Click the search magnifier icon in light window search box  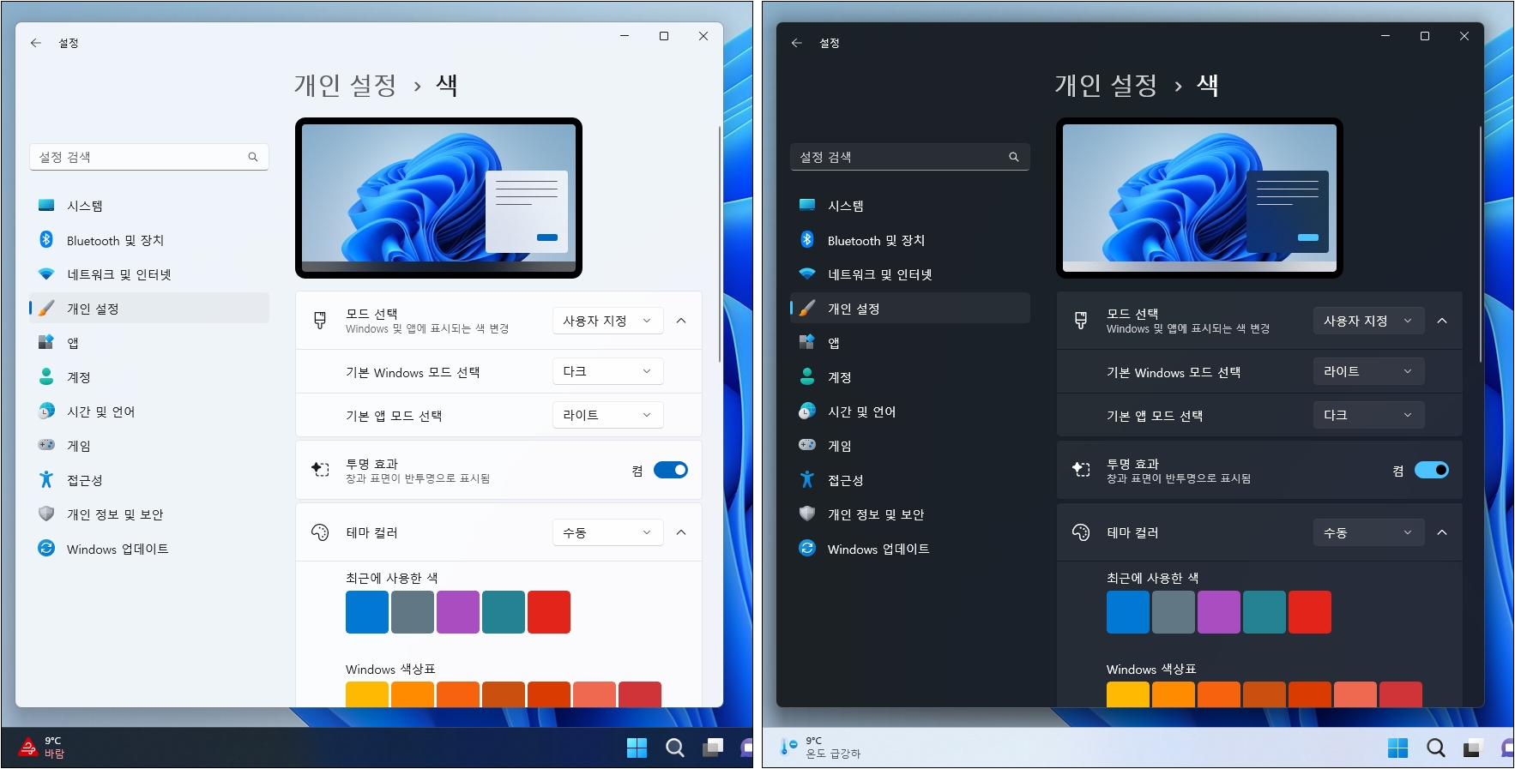(253, 157)
